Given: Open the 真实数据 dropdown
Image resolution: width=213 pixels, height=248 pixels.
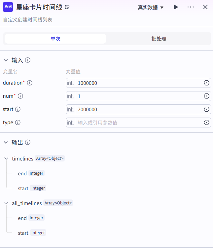Looking at the screenshot, I should 151,7.
